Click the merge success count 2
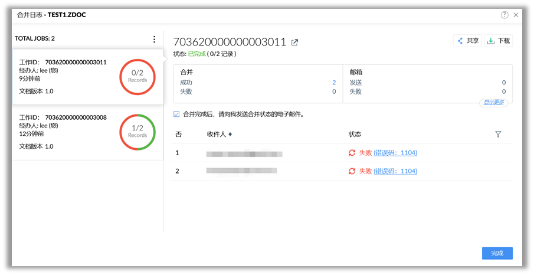 click(x=334, y=83)
